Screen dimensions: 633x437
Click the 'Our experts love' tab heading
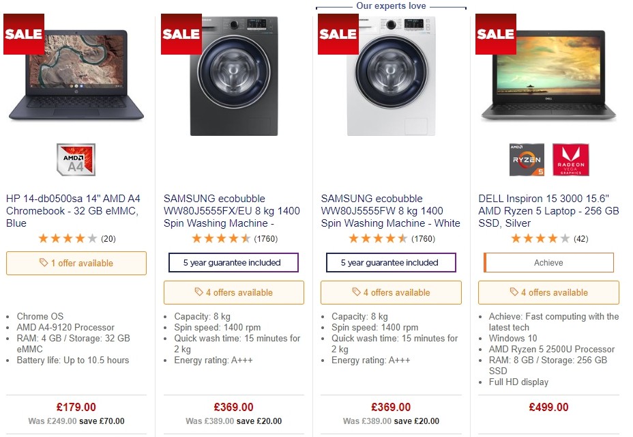pyautogui.click(x=391, y=5)
